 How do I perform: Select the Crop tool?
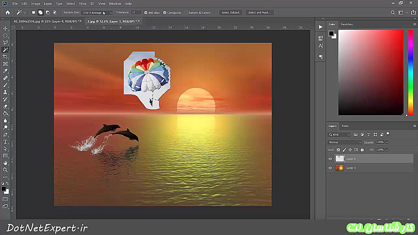pos(6,57)
